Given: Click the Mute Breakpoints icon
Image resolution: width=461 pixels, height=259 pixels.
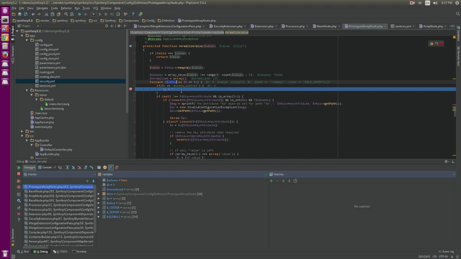Looking at the screenshot, I should pyautogui.click(x=19, y=187).
